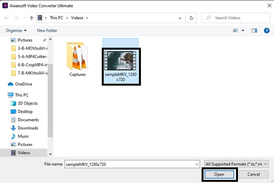Screen dimensions: 274x183
Task: Click the Back navigation arrow
Action: tap(6, 18)
